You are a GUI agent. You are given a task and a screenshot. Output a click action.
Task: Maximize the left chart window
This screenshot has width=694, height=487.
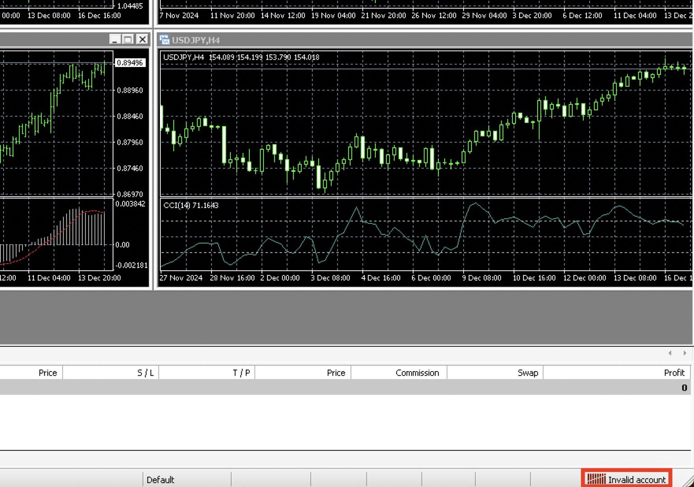(x=128, y=39)
